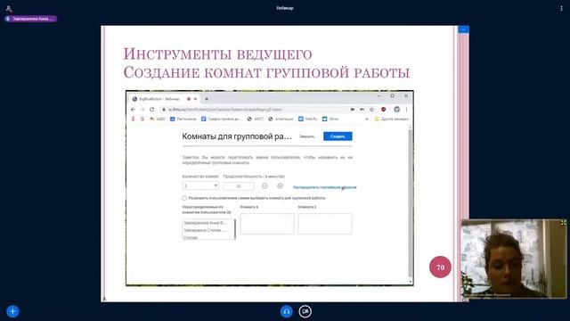Click the Комната 2 drop box
Viewport: 570px width, 321px height.
coord(325,224)
